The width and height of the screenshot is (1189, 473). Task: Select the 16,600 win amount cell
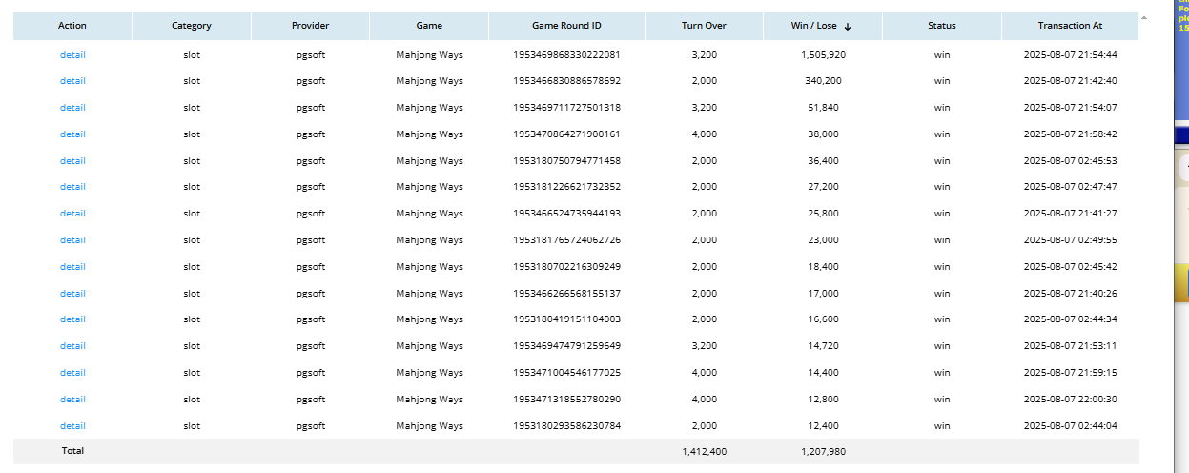(x=824, y=319)
